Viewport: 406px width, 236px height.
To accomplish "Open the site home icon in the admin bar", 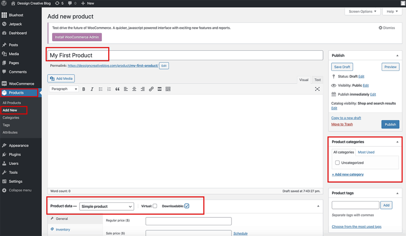I will (x=13, y=3).
